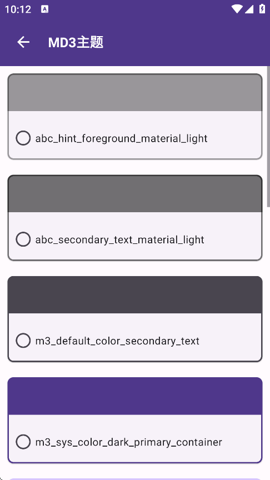Select the abc_hint_foreground_material_light radio button
The height and width of the screenshot is (480, 270).
[x=23, y=138]
